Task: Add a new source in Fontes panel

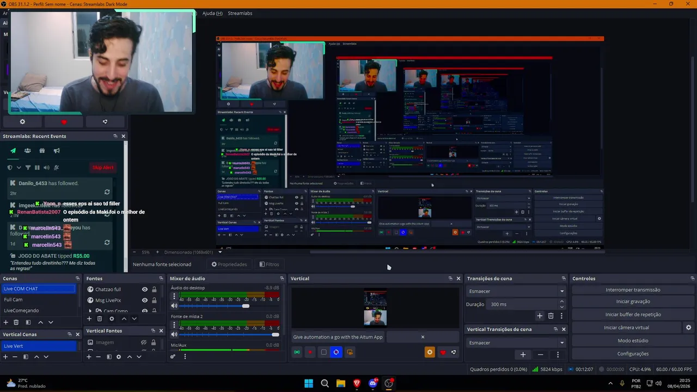Action: click(x=89, y=319)
